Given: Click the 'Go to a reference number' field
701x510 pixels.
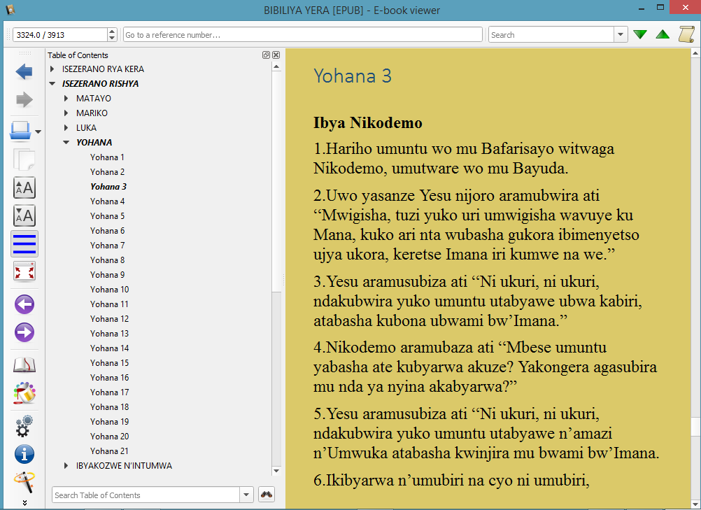Looking at the screenshot, I should pyautogui.click(x=303, y=35).
